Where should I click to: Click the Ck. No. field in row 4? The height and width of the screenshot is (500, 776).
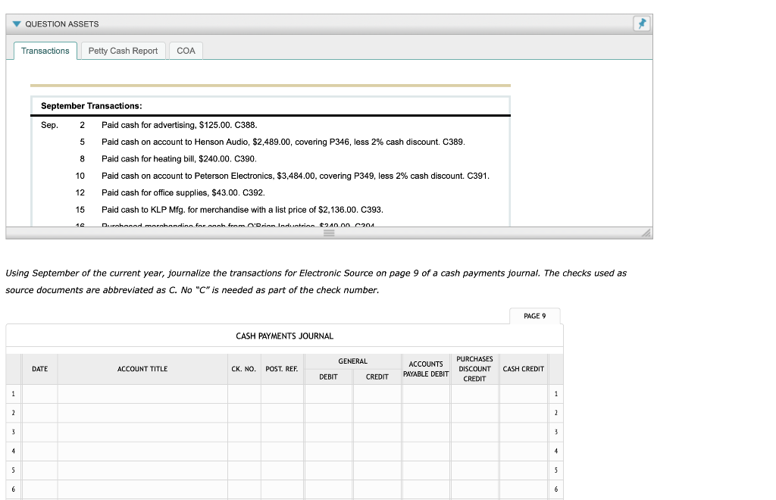pos(244,451)
